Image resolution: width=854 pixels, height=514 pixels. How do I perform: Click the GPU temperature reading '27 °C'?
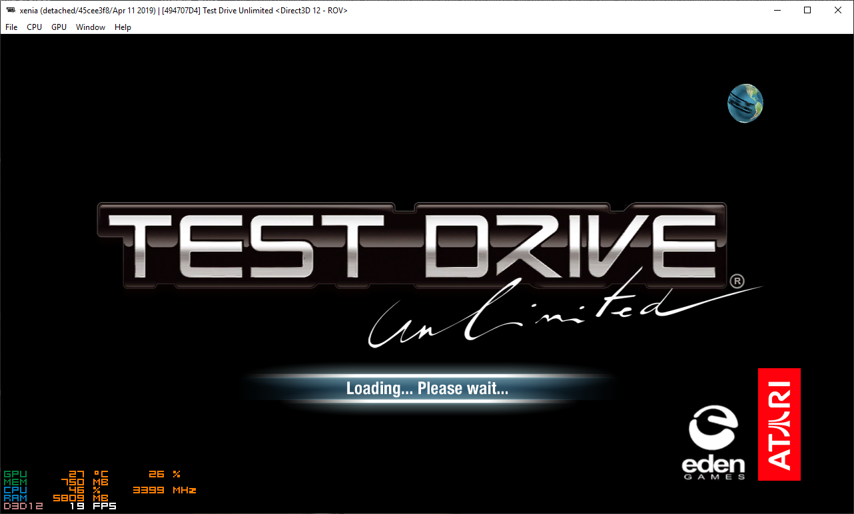[x=89, y=474]
